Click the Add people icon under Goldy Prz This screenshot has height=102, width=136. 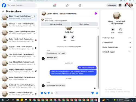[65, 37]
